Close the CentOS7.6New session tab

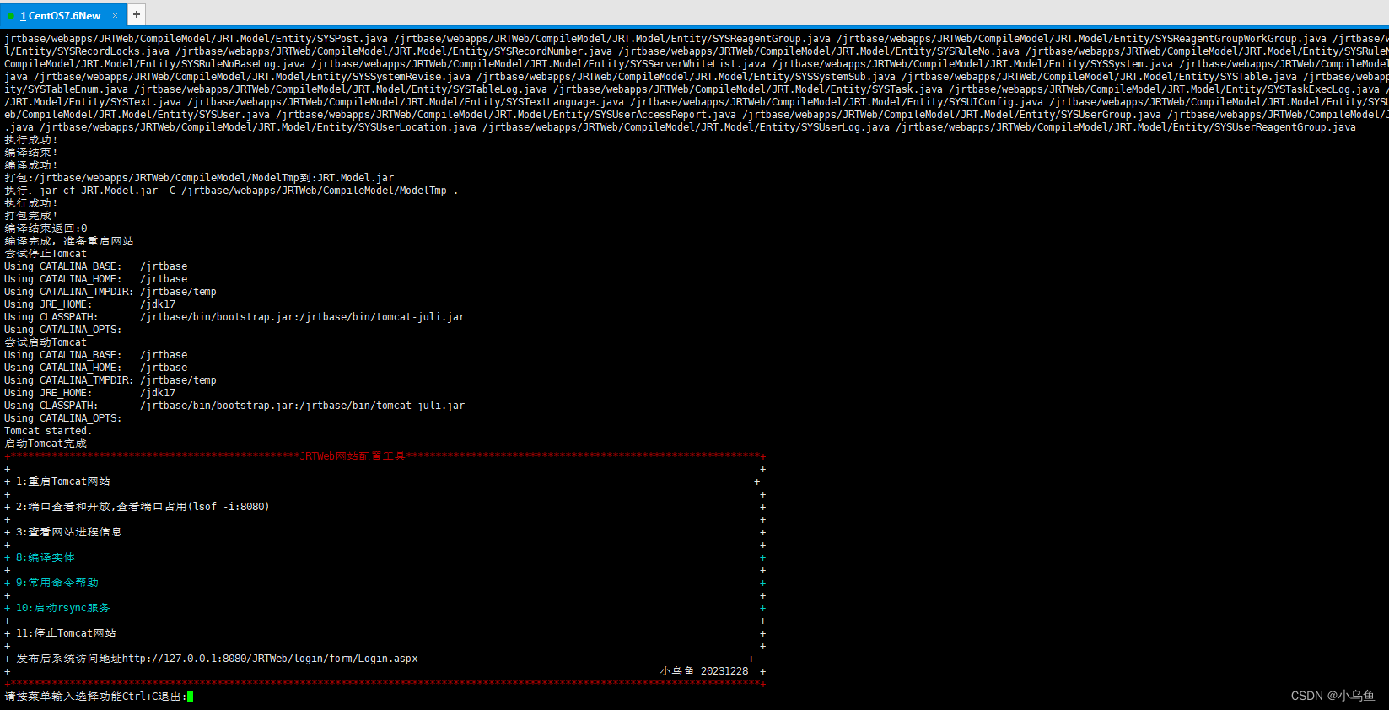pos(116,15)
